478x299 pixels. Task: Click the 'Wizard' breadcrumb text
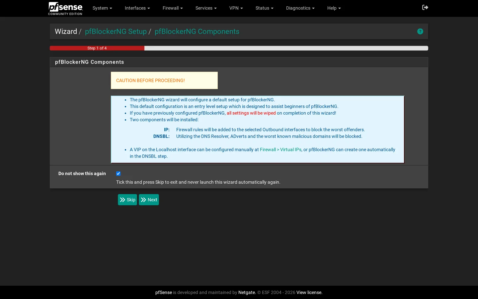coord(66,31)
